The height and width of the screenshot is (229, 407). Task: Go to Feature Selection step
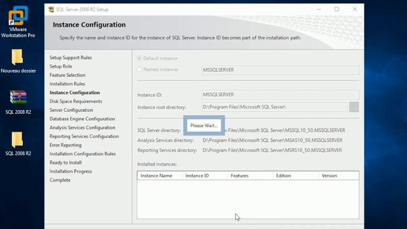tap(67, 75)
